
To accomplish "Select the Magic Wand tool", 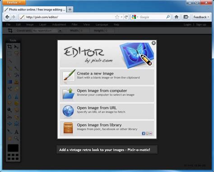I will (9, 61).
